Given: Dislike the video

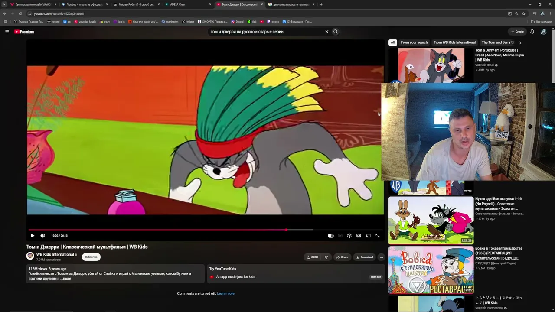Looking at the screenshot, I should (x=326, y=257).
